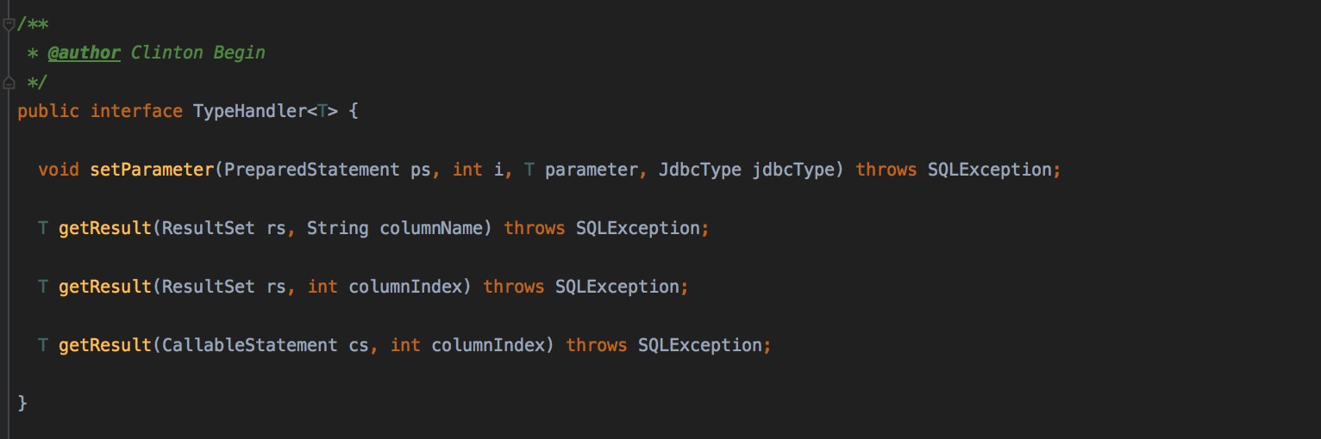Click getResult with ResultSet int columnIndex
This screenshot has height=439, width=1321.
(x=104, y=287)
